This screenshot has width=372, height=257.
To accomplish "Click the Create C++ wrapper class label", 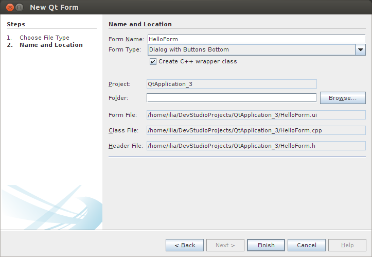I will click(x=198, y=61).
